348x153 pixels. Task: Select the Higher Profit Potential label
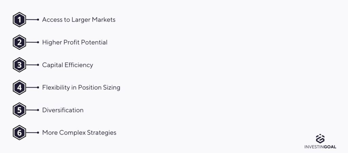75,42
